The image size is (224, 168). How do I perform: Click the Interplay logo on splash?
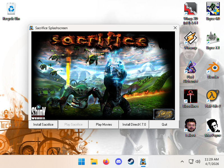pyautogui.click(x=164, y=114)
